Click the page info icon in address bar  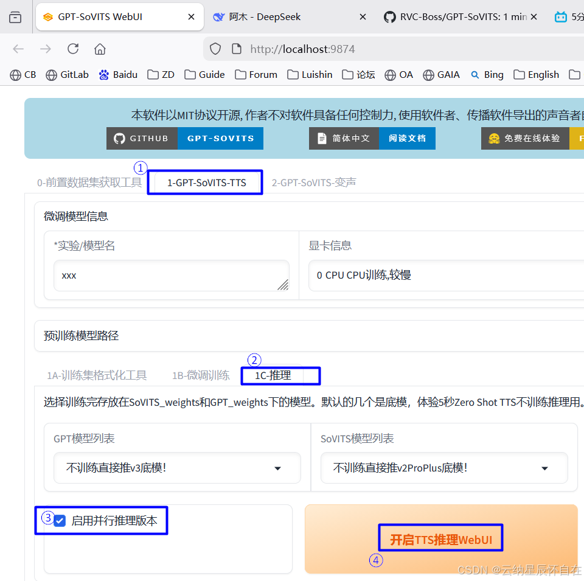(x=237, y=49)
